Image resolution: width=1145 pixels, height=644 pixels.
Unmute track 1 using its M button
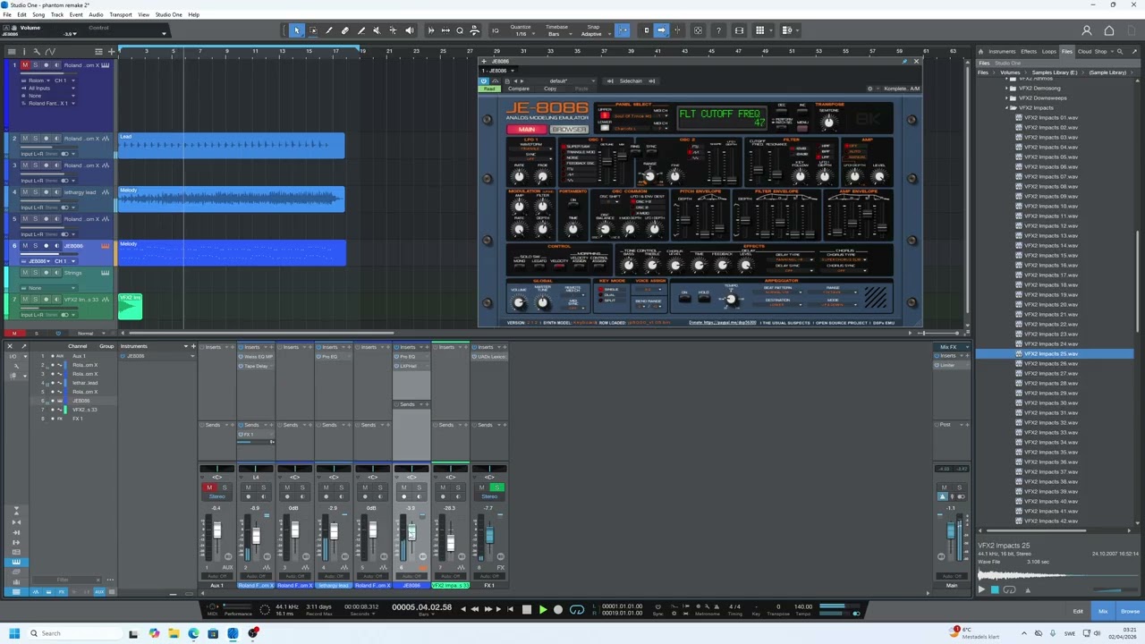point(25,65)
